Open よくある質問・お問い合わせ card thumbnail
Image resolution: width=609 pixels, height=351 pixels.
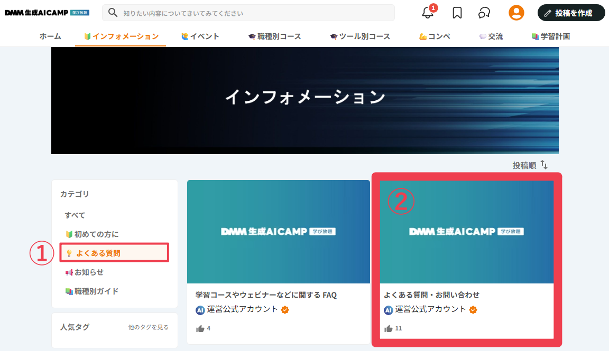[466, 232]
